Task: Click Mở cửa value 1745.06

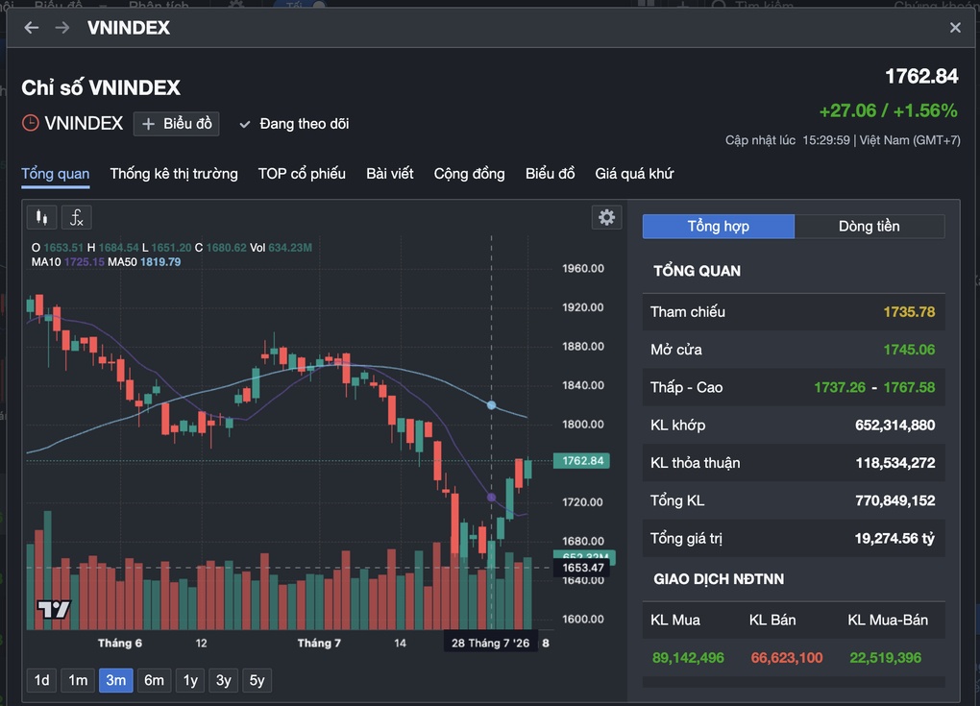Action: click(x=909, y=350)
